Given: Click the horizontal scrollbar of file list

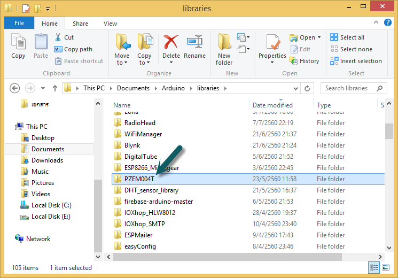Looking at the screenshot, I should tap(227, 257).
